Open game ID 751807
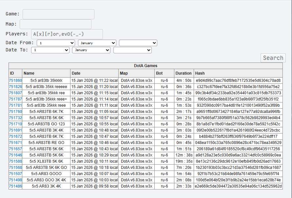This screenshot has width=292, height=198. tap(15, 93)
